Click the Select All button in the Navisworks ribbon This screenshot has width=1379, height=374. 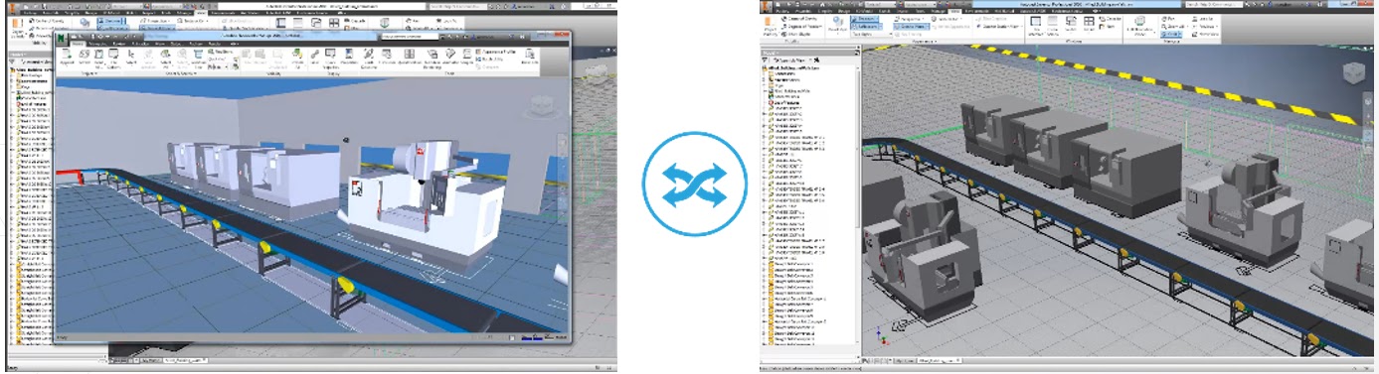(x=165, y=58)
